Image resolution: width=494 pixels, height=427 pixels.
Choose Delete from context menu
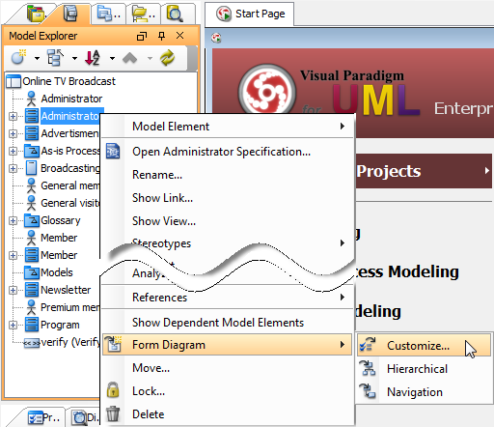227,414
